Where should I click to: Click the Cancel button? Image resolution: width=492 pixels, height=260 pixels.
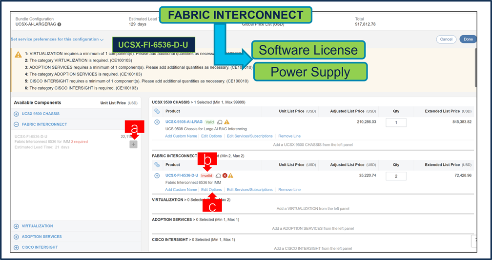(446, 39)
